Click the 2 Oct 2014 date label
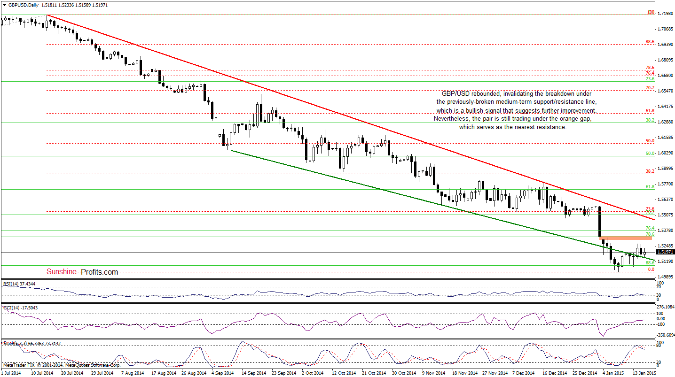The image size is (675, 377). pos(313,373)
